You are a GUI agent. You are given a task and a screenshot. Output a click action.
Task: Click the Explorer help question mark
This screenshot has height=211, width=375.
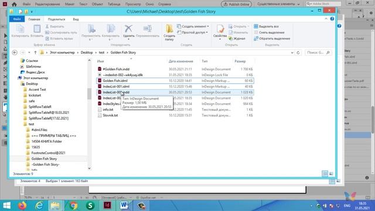click(x=332, y=19)
